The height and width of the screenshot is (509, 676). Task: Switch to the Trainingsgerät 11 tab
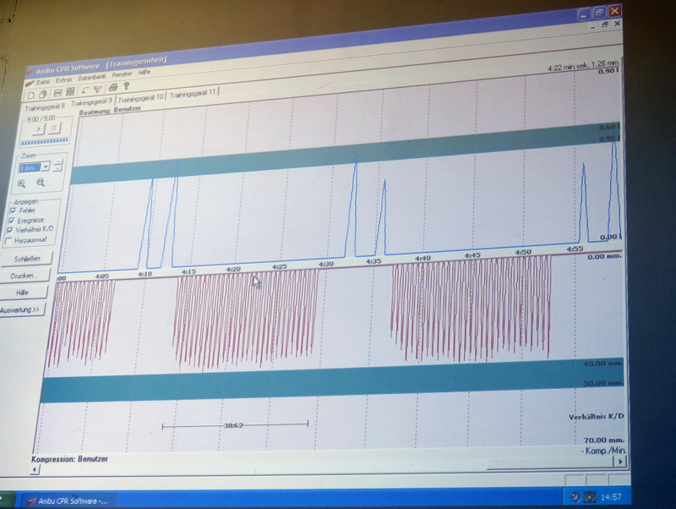point(194,94)
